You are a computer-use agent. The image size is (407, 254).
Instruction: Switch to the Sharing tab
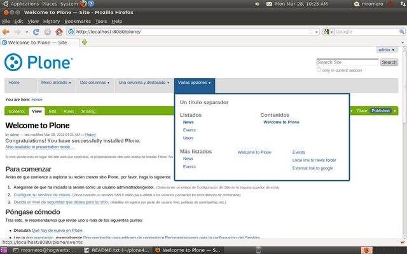(88, 111)
